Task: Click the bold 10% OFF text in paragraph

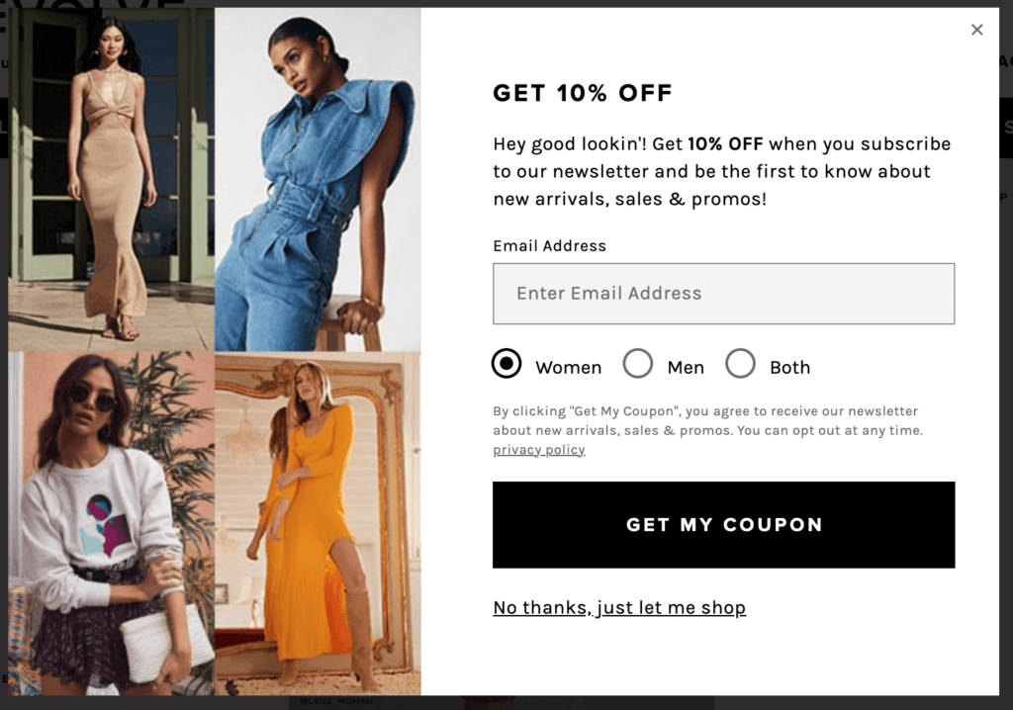Action: click(725, 143)
